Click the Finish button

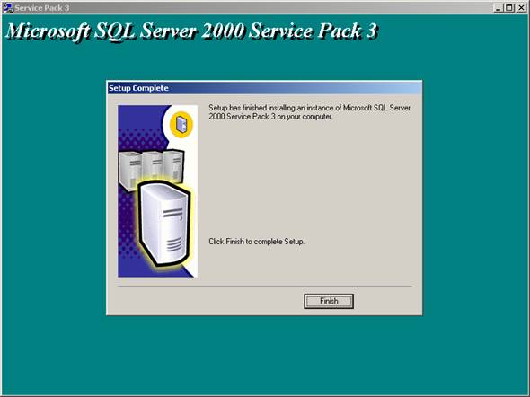329,301
